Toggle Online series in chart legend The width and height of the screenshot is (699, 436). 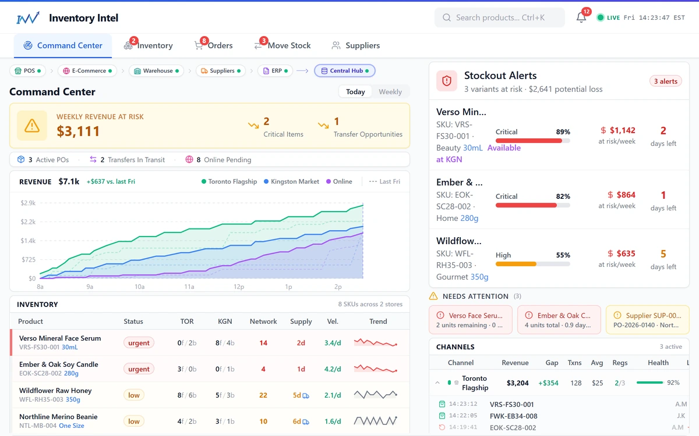pos(339,181)
